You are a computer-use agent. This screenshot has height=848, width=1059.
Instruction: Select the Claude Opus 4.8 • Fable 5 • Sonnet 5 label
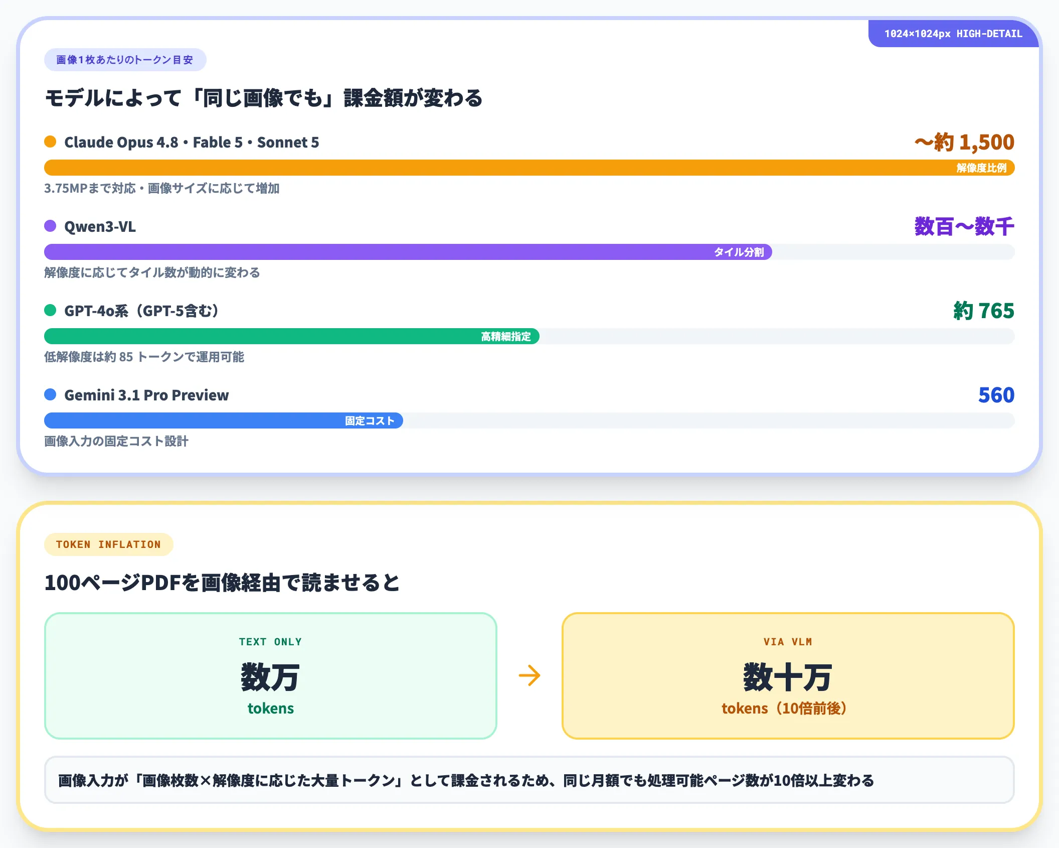pyautogui.click(x=192, y=143)
